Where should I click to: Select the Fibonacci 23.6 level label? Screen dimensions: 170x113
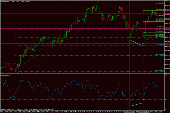coord(160,19)
